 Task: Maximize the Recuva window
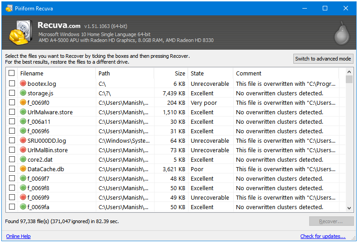[x=325, y=9]
